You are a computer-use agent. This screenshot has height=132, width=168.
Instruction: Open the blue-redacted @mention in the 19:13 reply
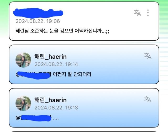pyautogui.click(x=33, y=118)
